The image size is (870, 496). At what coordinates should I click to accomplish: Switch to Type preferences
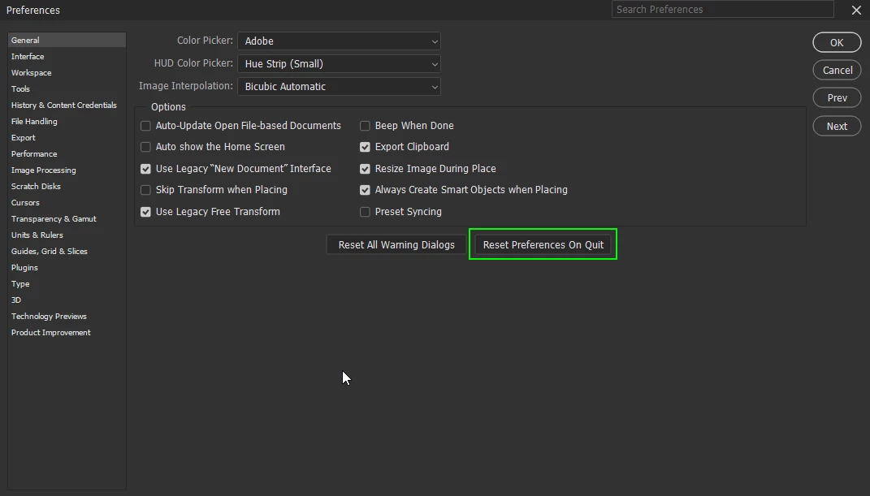click(x=67, y=284)
